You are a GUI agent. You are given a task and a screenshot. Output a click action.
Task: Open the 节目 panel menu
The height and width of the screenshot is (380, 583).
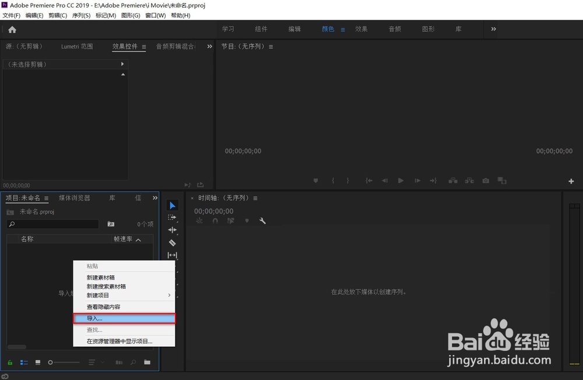click(269, 46)
